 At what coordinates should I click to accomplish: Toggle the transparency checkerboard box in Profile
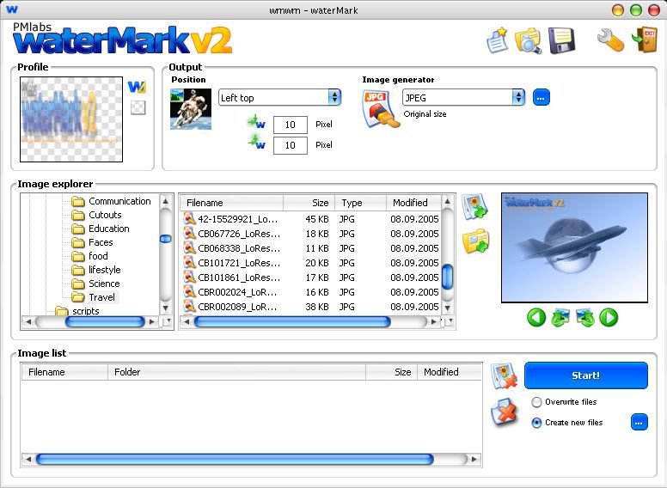[138, 108]
